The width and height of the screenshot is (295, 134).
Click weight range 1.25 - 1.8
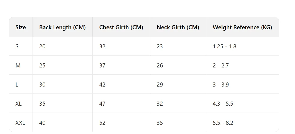click(x=224, y=46)
